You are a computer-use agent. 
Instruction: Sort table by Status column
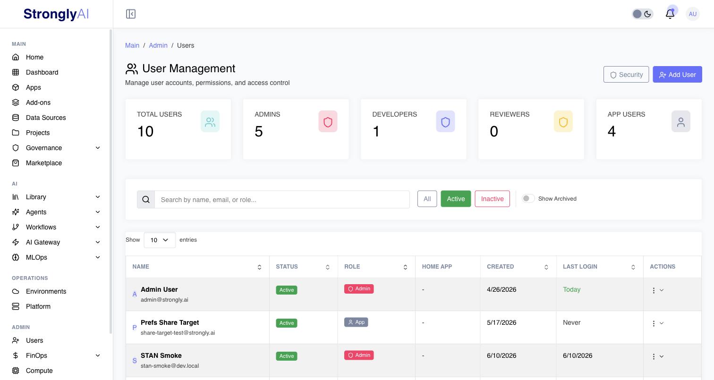(304, 267)
